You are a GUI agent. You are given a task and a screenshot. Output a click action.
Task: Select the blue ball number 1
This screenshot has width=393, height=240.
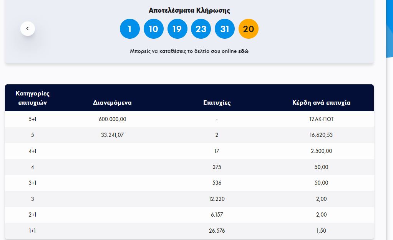click(x=129, y=29)
